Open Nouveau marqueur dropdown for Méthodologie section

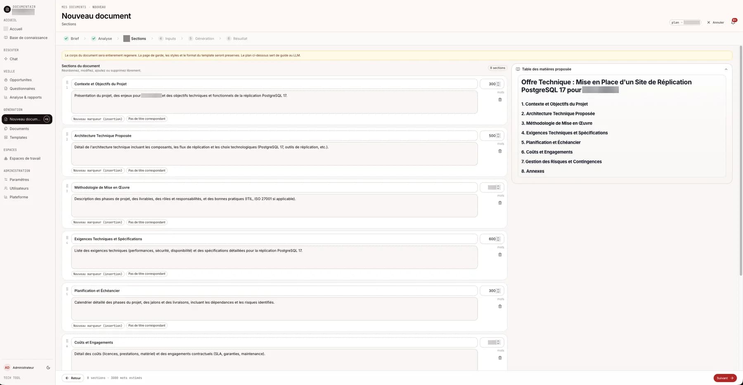tap(98, 222)
